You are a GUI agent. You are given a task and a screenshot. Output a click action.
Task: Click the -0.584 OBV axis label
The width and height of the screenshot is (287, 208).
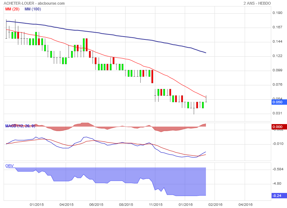tap(278, 169)
